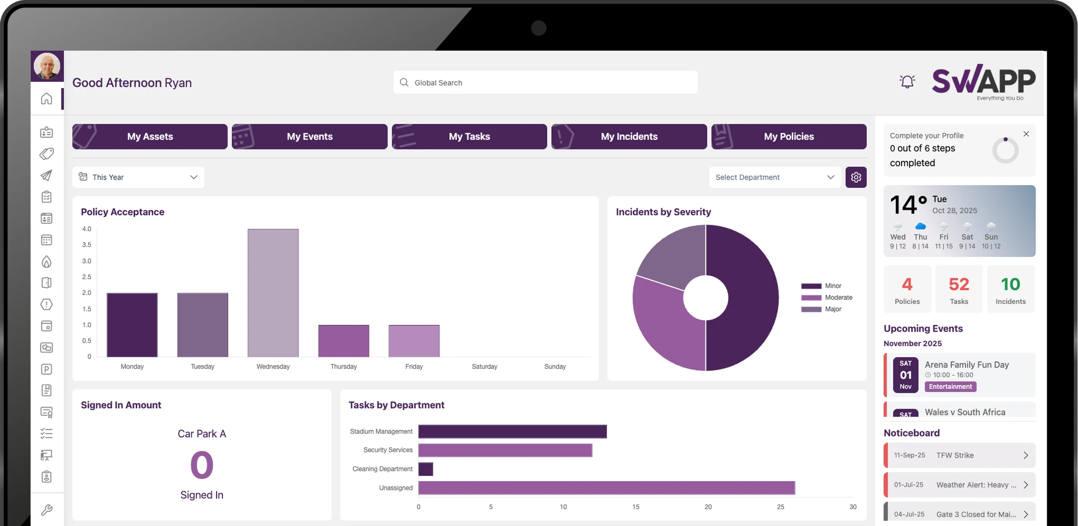Open the My Incidents tab
Screen dimensions: 1078x526
tap(629, 136)
